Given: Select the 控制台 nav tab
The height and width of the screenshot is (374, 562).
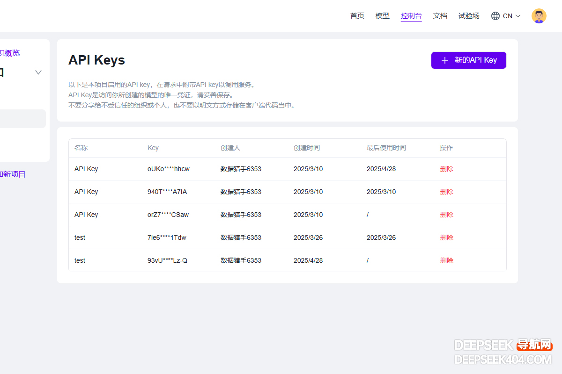Looking at the screenshot, I should coord(411,16).
